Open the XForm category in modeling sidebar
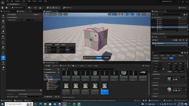 tap(3, 27)
